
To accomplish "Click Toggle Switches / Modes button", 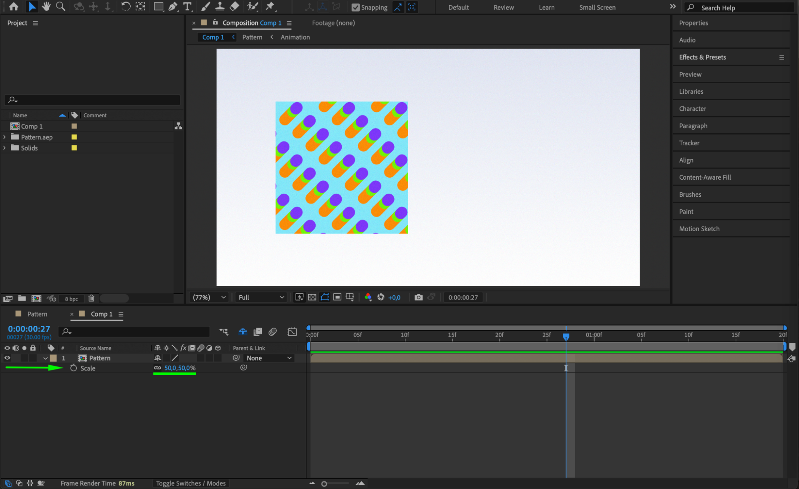I will [191, 483].
